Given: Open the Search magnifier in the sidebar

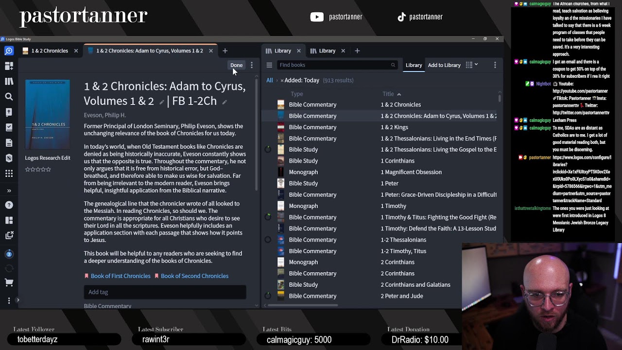Looking at the screenshot, I should tap(9, 97).
